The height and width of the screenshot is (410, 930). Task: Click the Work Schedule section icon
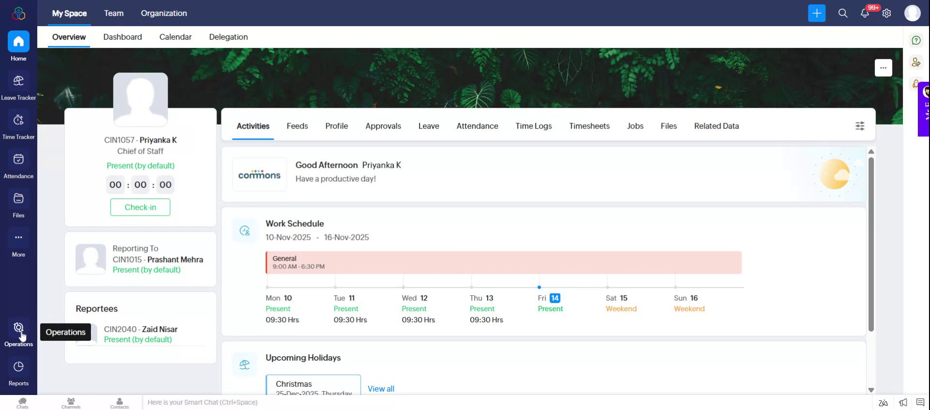tap(245, 231)
